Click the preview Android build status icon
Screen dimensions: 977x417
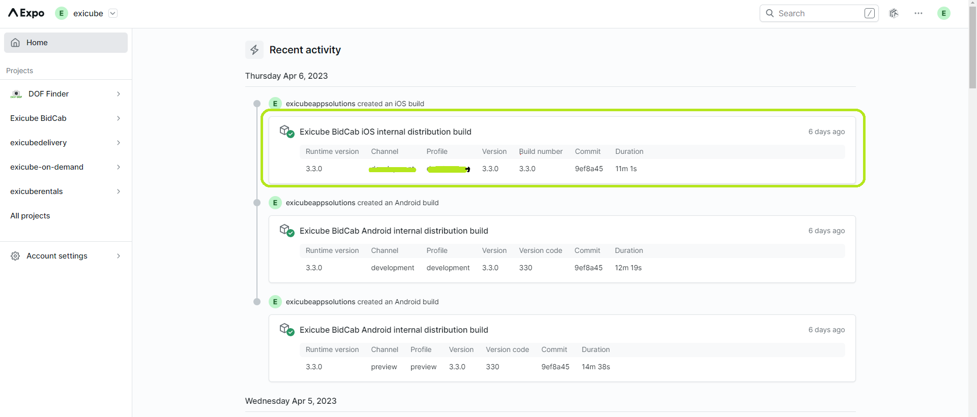coord(287,330)
